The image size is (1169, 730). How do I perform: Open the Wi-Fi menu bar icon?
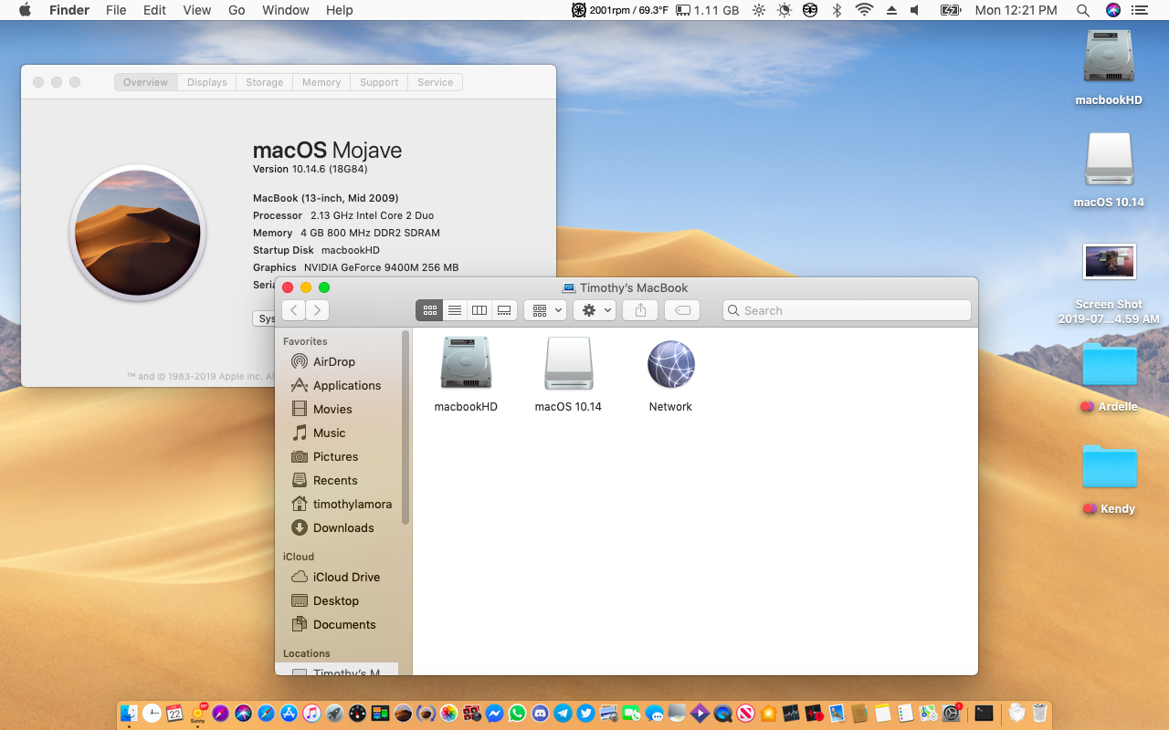point(864,10)
